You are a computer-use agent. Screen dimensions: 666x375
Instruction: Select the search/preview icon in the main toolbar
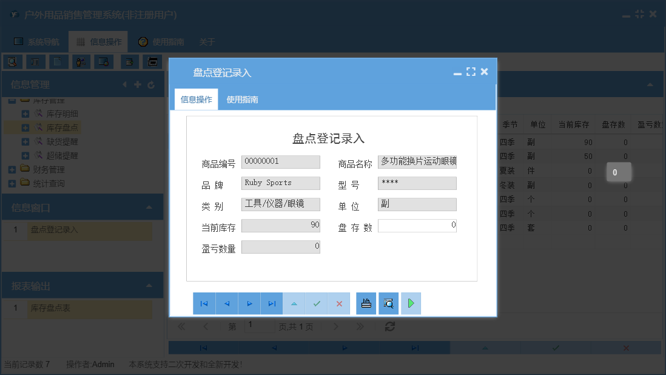click(x=12, y=61)
